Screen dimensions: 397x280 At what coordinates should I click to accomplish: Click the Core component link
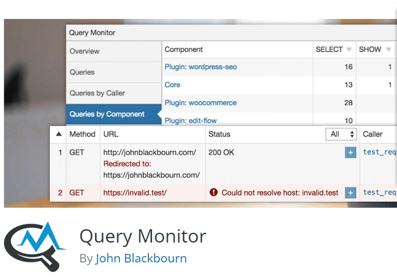tap(172, 84)
